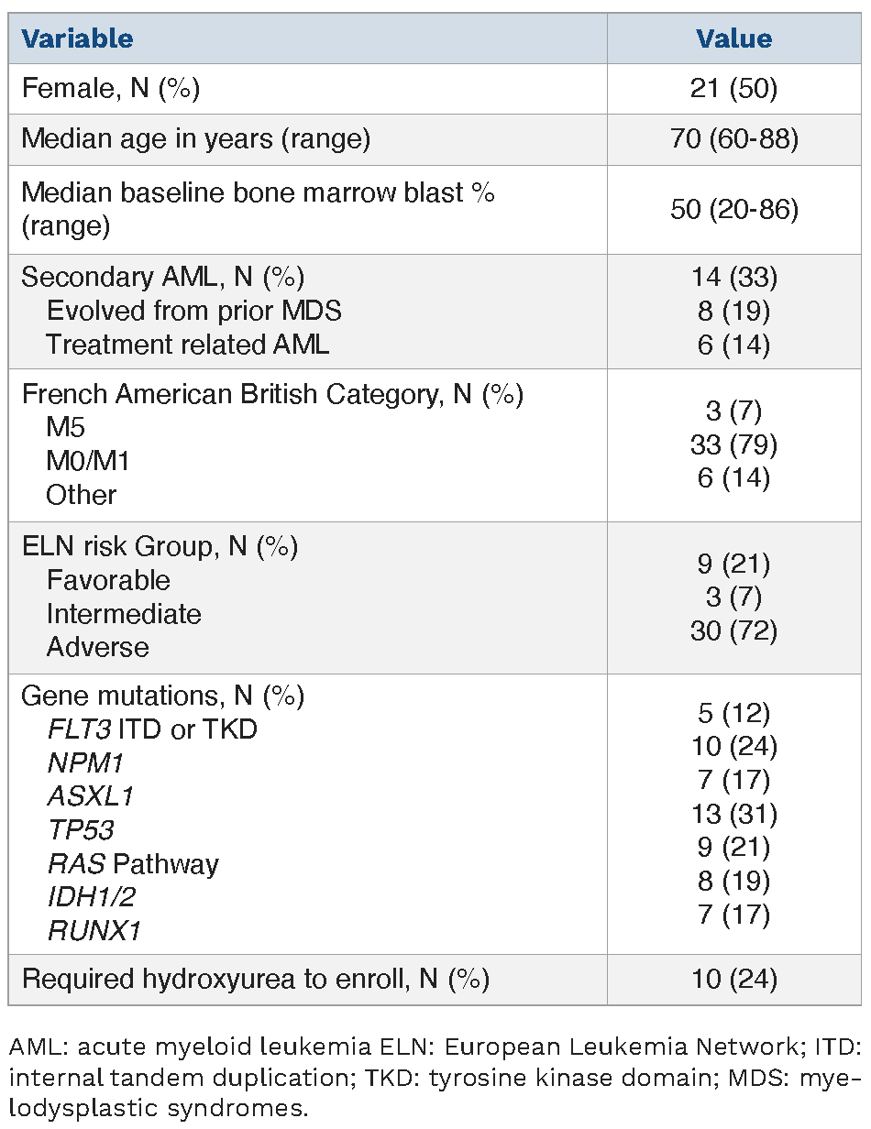The image size is (871, 1129).
Task: Click the Treatment related AML entry
Action: coord(187,345)
